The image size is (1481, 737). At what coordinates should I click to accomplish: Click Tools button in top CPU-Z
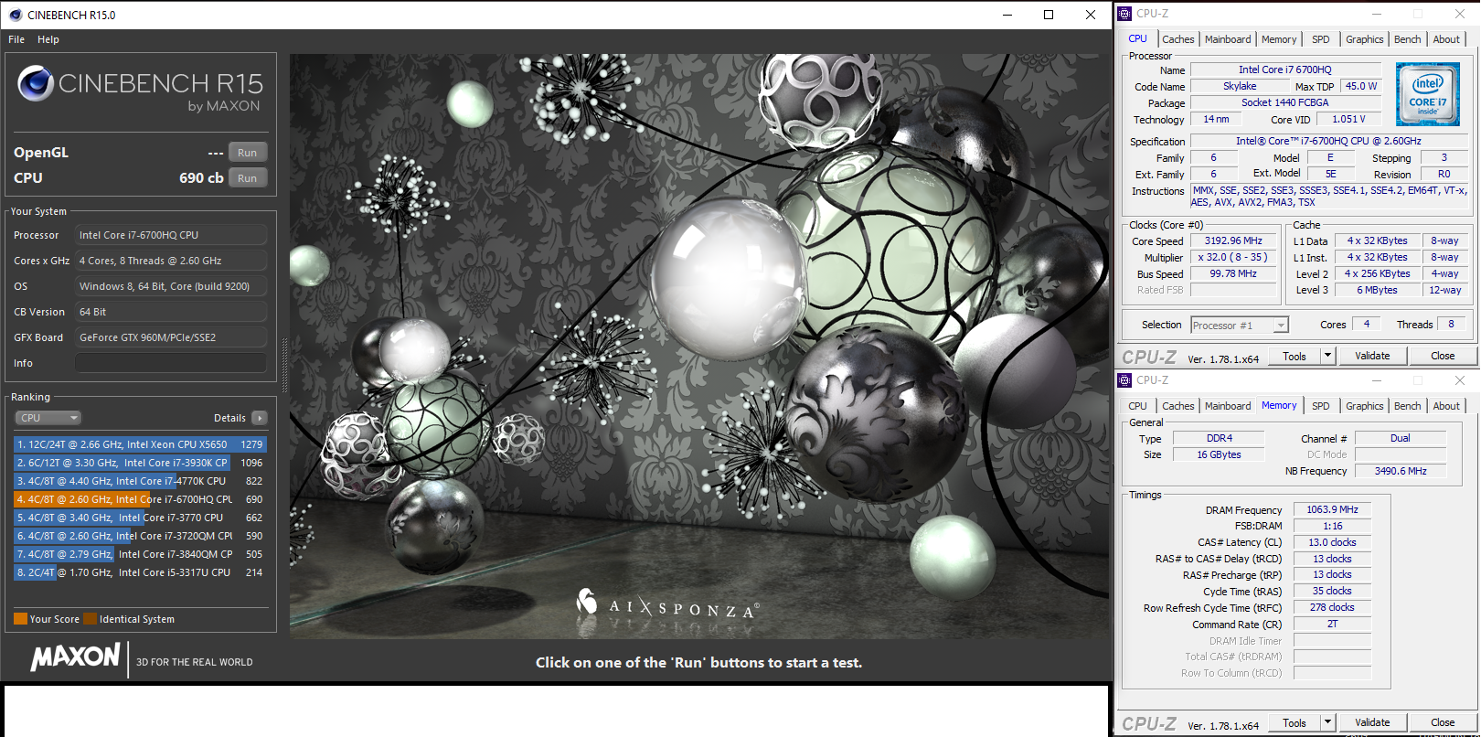(x=1295, y=357)
